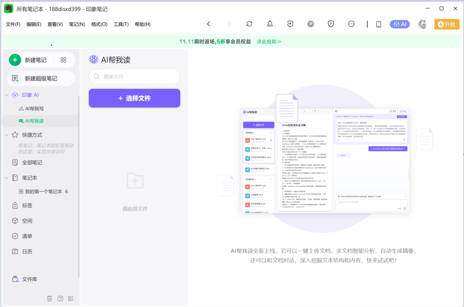Image resolution: width=464 pixels, height=307 pixels.
Task: Click the security shield icon
Action: click(331, 24)
